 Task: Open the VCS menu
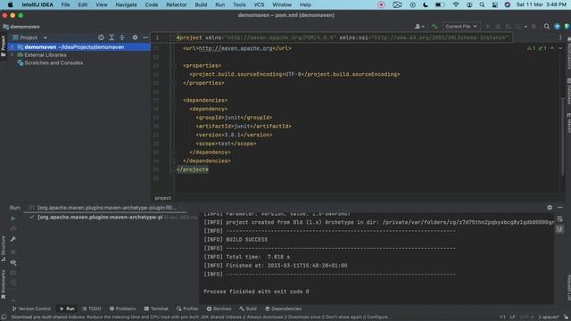point(259,4)
